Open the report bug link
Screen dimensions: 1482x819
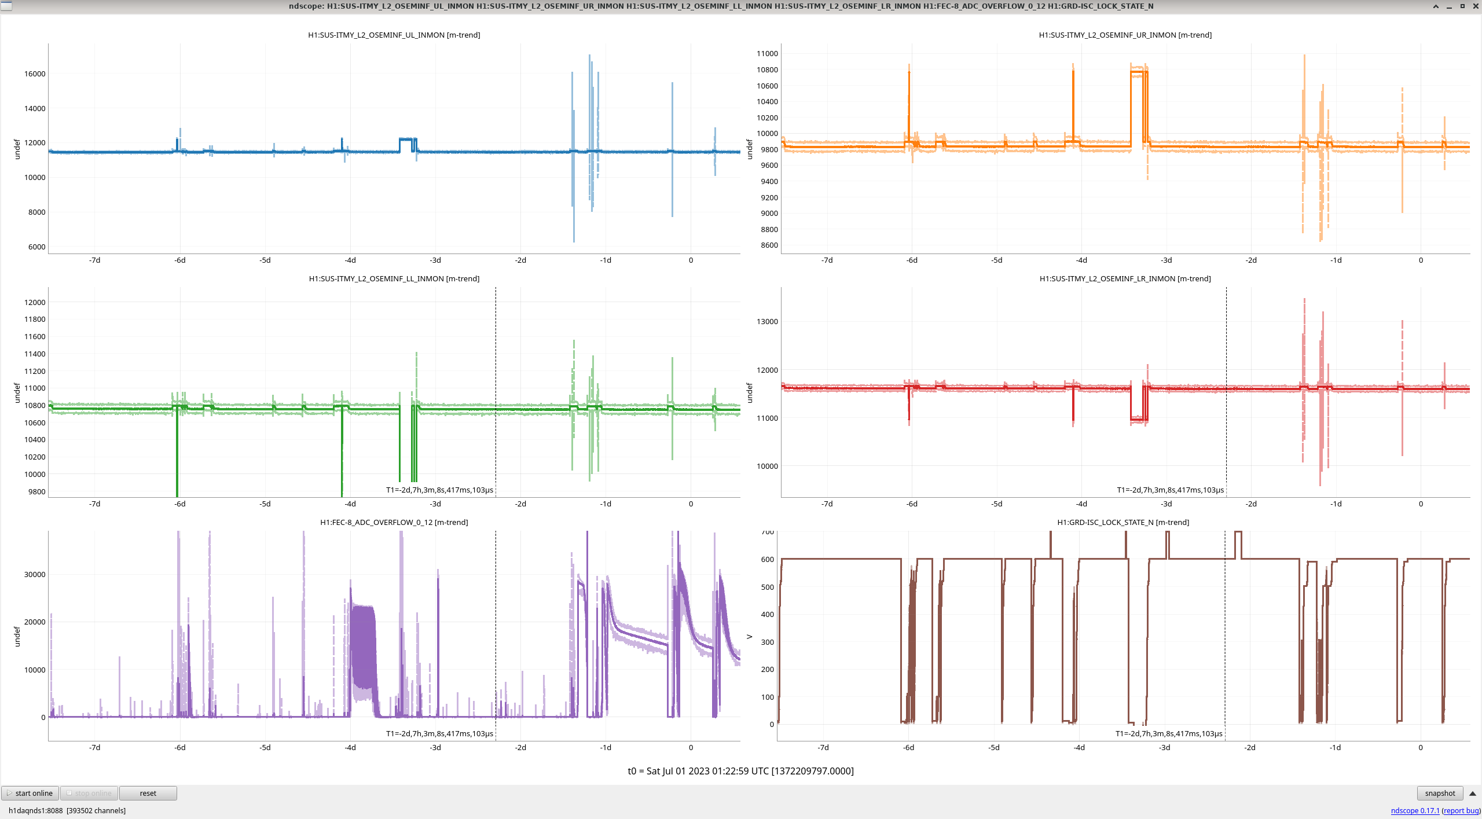(x=1461, y=810)
